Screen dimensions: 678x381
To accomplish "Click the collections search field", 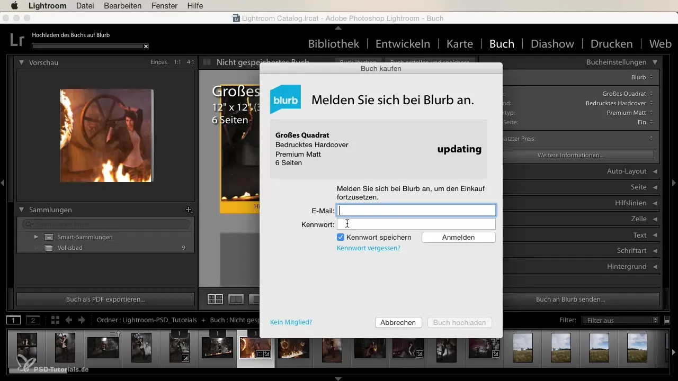I will (106, 224).
